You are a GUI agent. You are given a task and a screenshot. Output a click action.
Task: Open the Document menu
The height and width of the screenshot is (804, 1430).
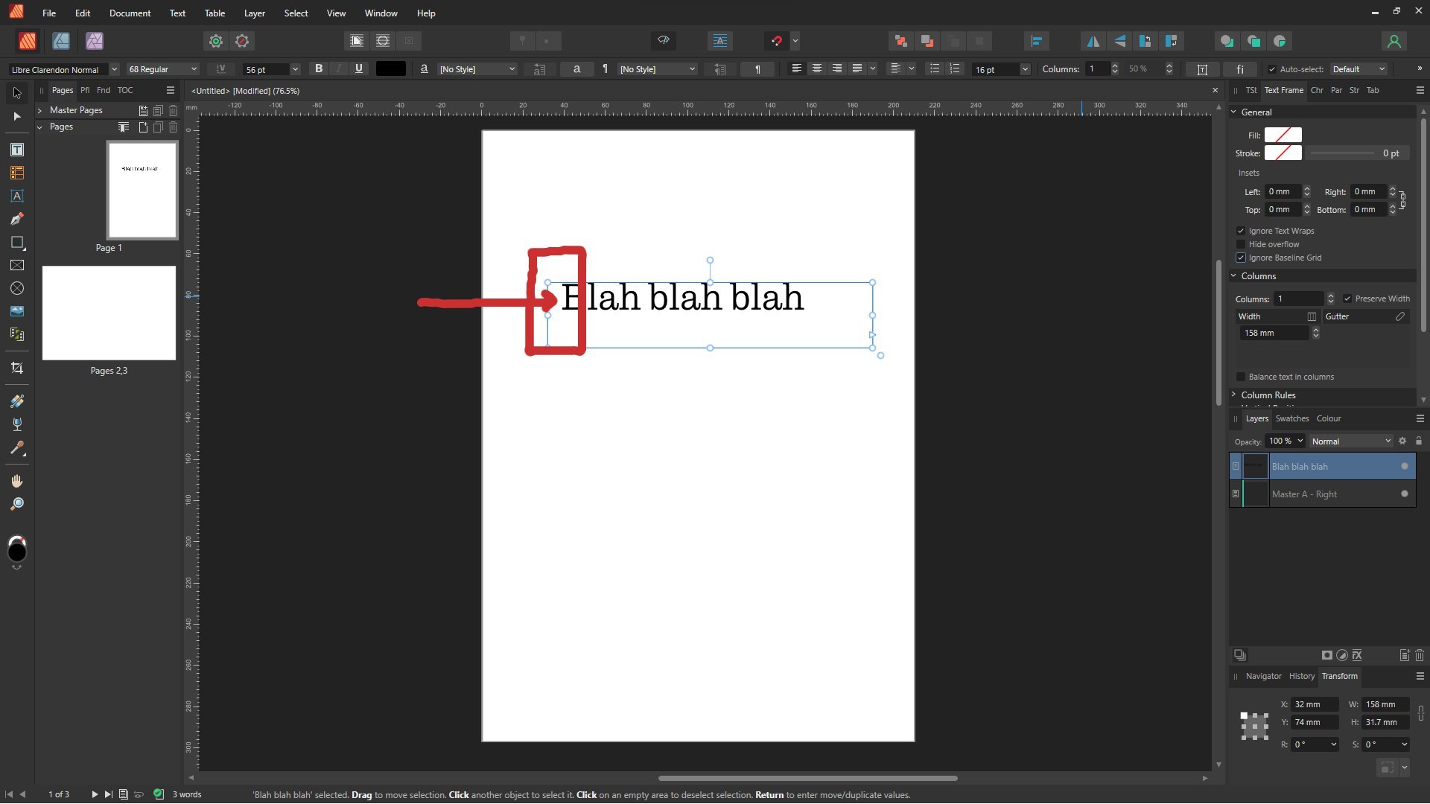coord(130,13)
